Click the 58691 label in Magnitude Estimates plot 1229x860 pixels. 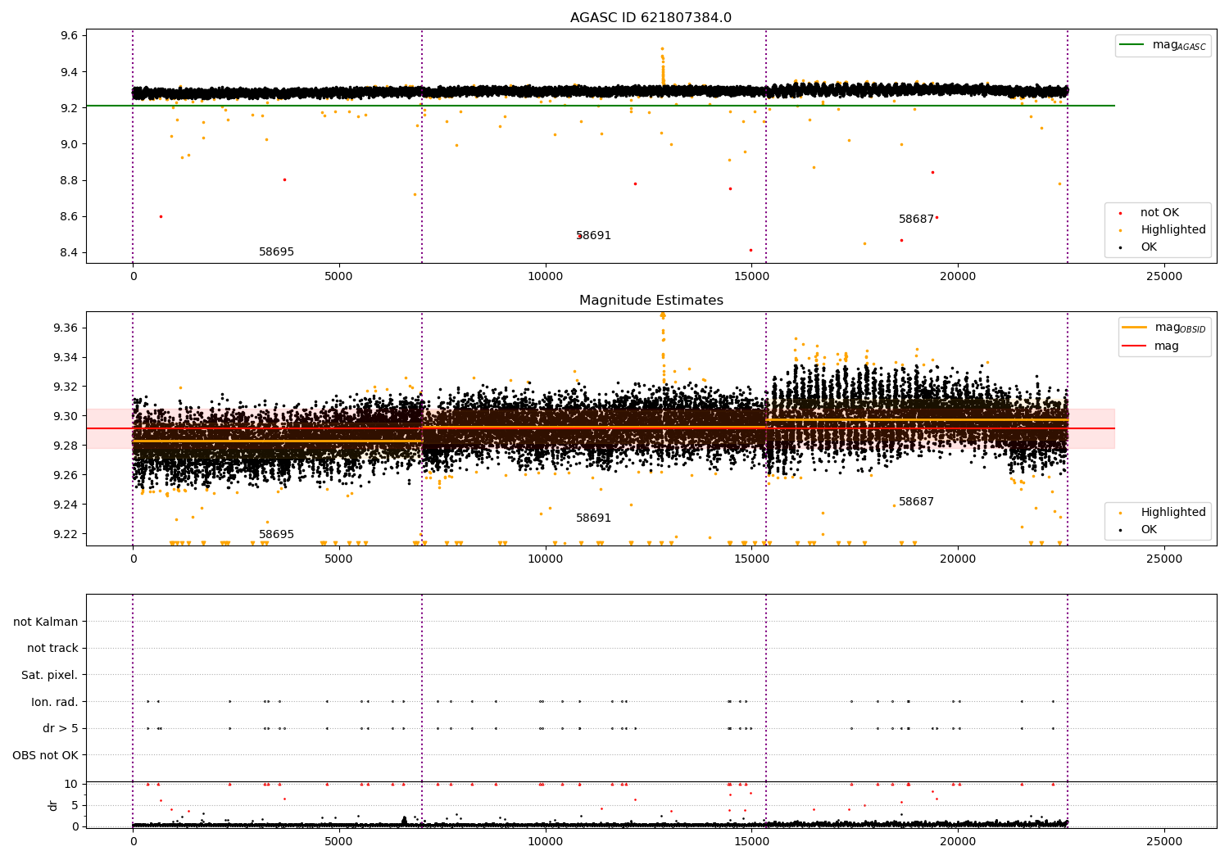click(x=593, y=518)
